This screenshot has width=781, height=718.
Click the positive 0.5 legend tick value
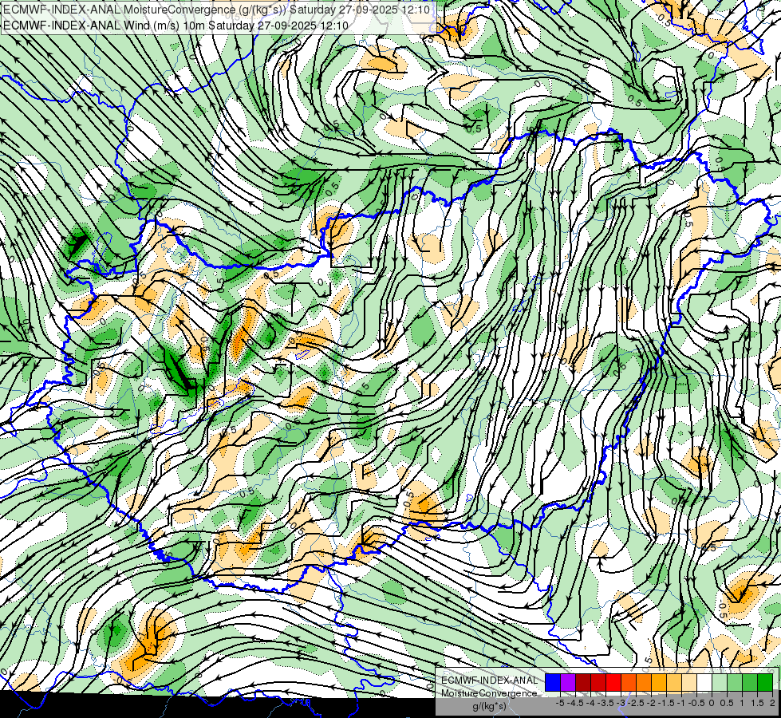tap(727, 703)
